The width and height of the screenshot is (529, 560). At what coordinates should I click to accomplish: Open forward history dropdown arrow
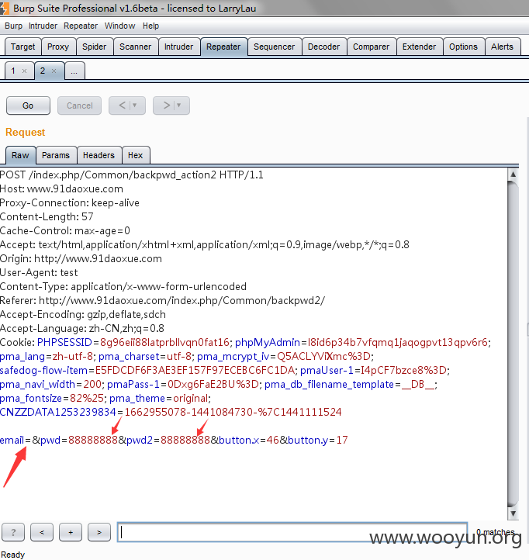point(179,105)
